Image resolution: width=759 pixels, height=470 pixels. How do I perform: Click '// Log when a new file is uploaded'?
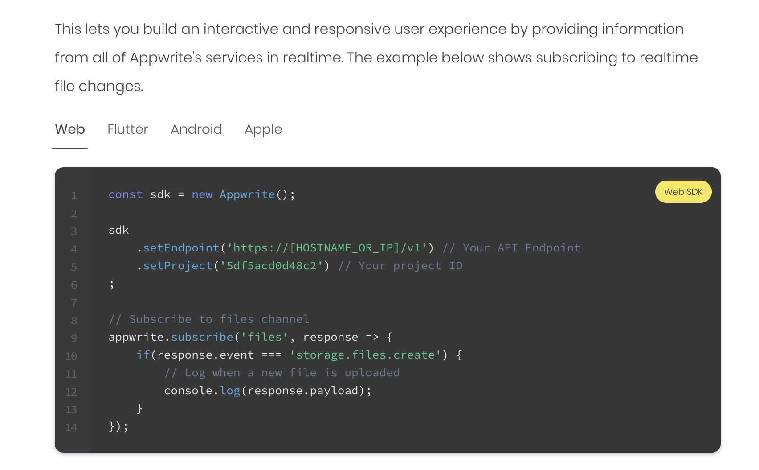coord(282,373)
